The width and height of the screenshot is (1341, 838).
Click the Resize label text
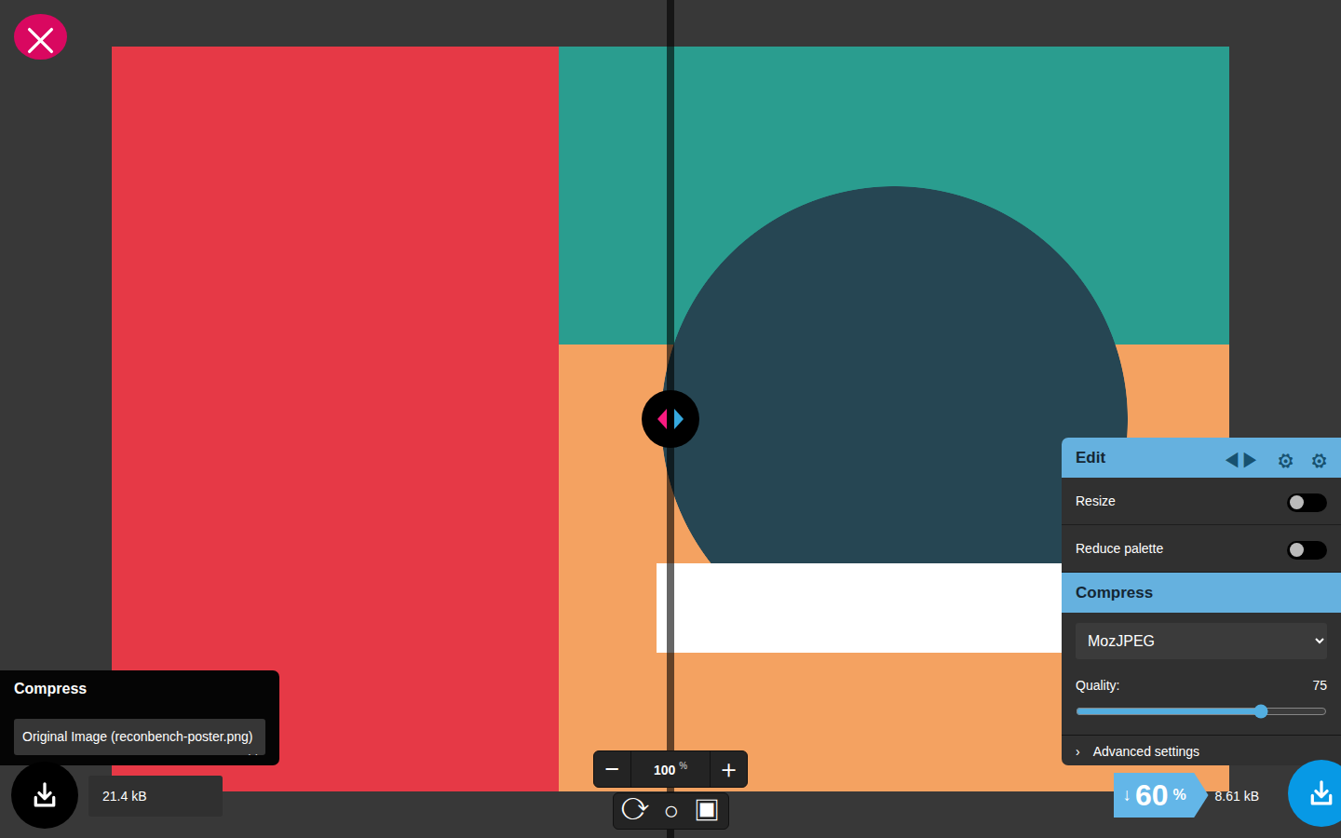(1095, 501)
